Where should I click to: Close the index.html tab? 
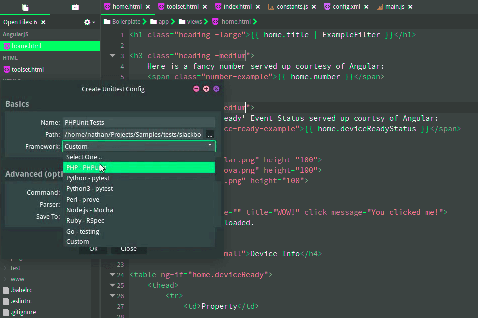258,7
